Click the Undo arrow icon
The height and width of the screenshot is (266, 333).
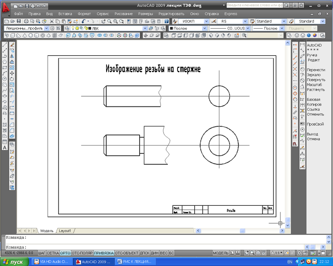point(83,21)
